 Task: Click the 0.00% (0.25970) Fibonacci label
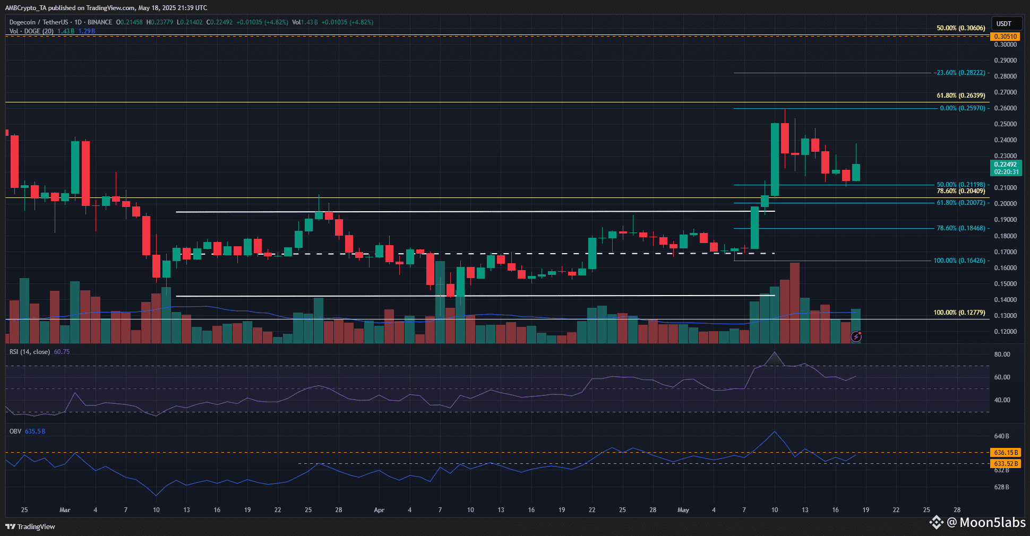963,108
